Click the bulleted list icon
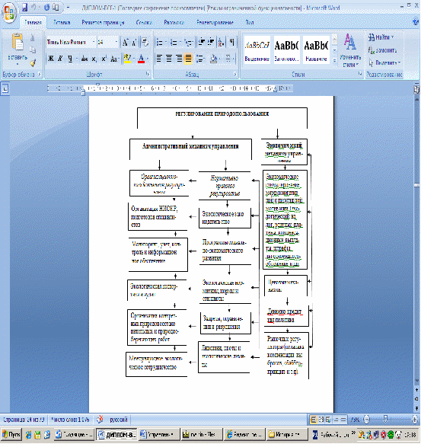The width and height of the screenshot is (421, 444). click(x=160, y=43)
